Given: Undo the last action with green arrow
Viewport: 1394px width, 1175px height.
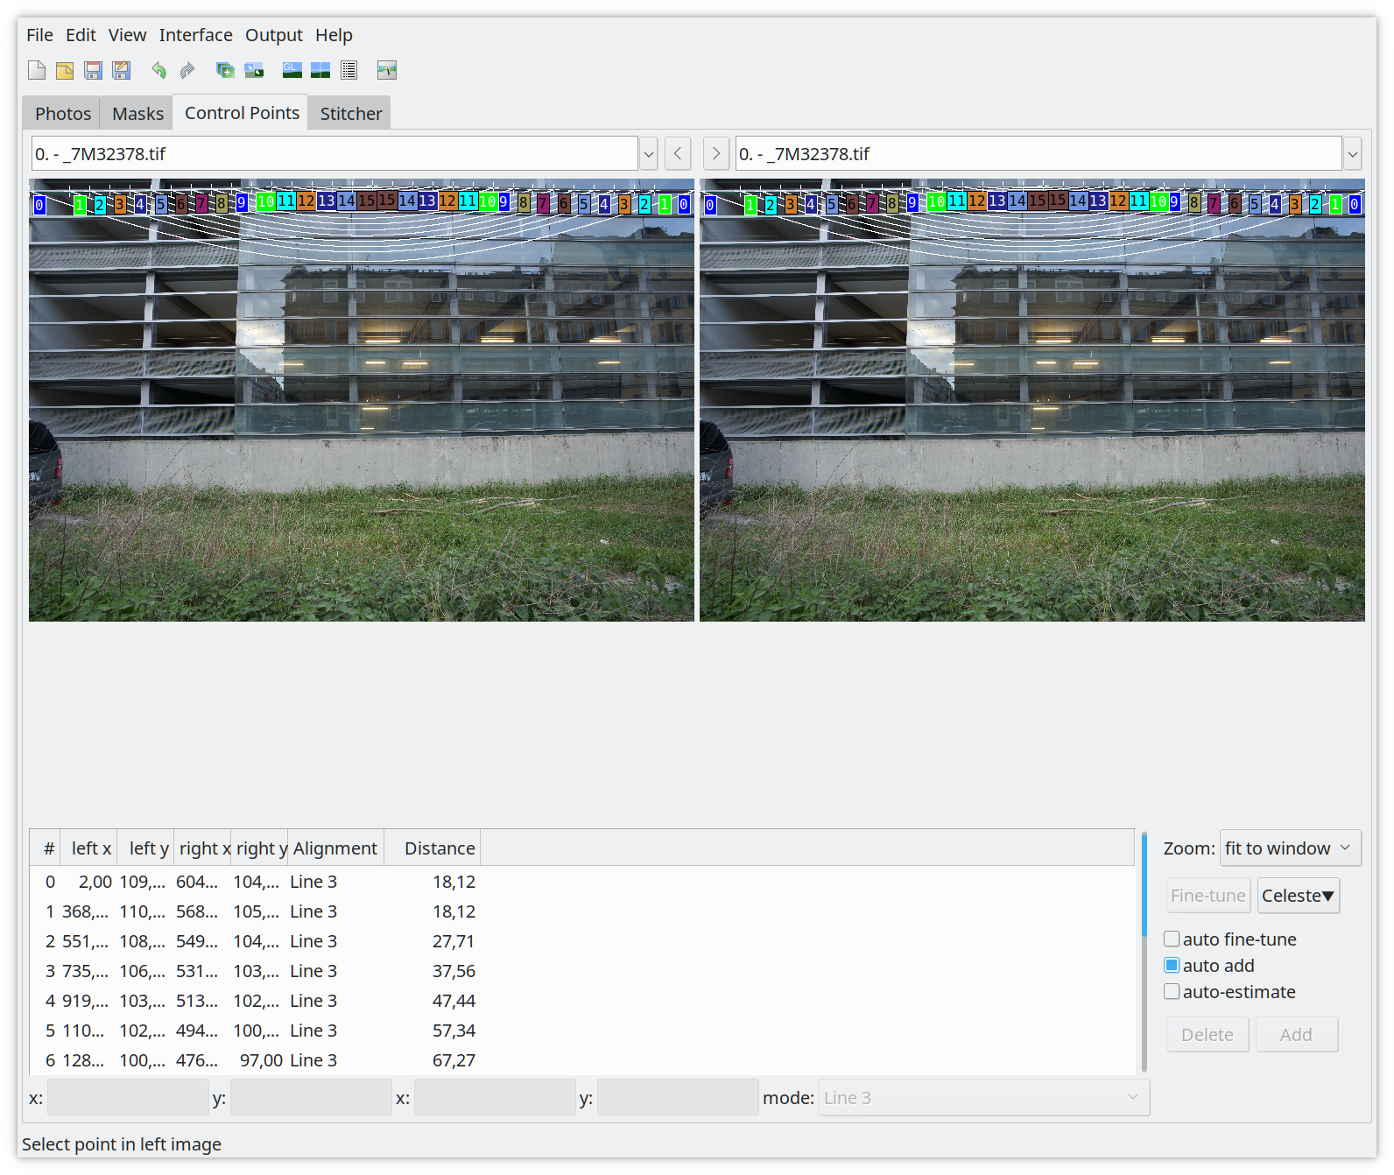Looking at the screenshot, I should [x=158, y=70].
